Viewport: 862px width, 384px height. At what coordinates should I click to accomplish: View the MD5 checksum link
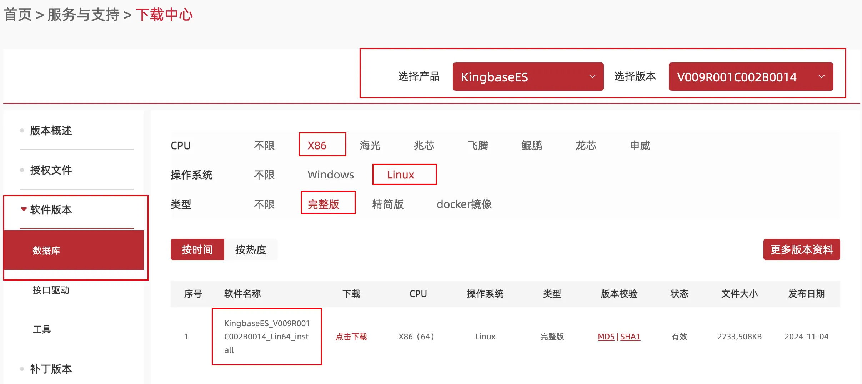[x=606, y=337]
